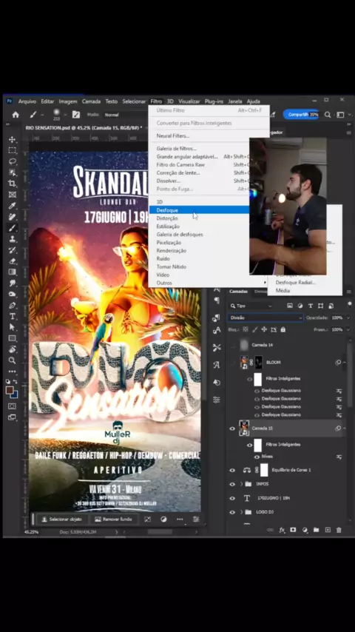
Task: Click the Selecionar objeto button
Action: [61, 520]
